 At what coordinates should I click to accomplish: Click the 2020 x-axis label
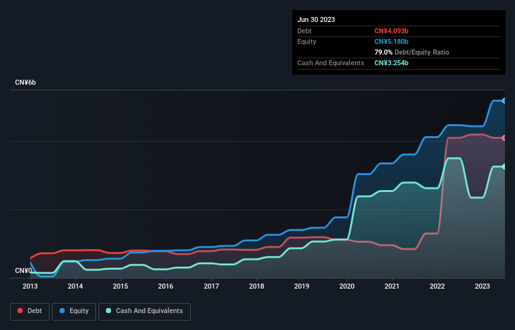(x=347, y=287)
